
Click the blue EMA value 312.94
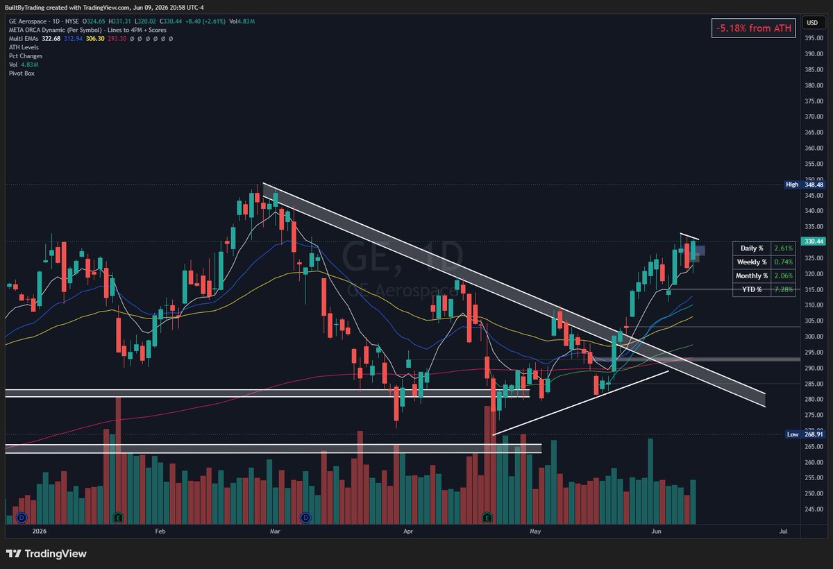point(73,39)
